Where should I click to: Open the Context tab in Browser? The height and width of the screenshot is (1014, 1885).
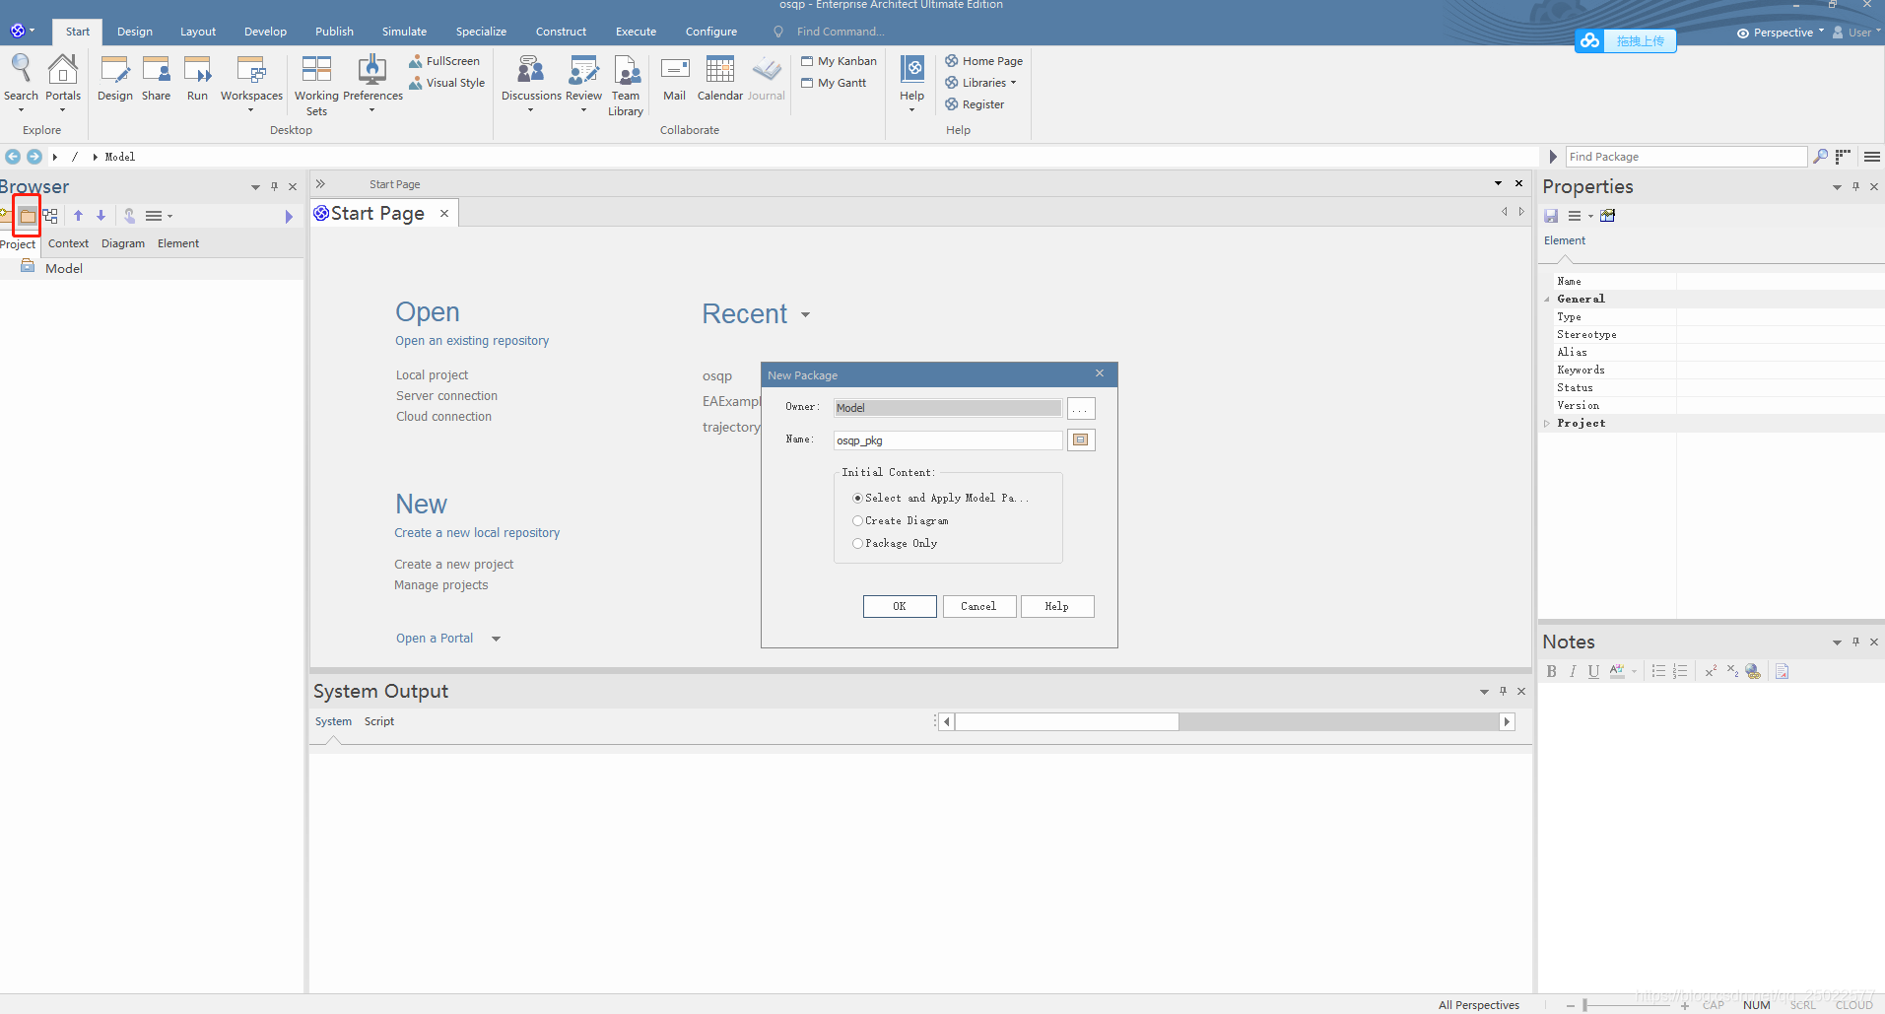[68, 243]
